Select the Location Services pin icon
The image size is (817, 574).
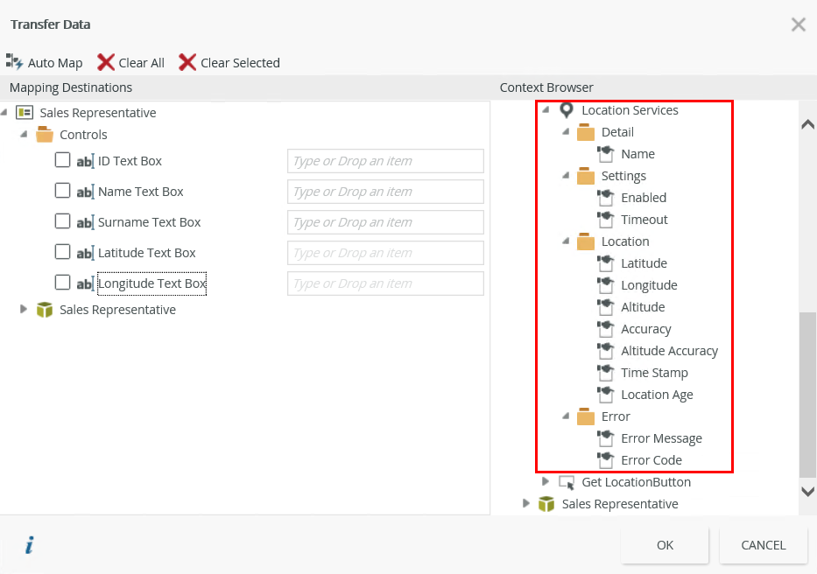pyautogui.click(x=567, y=110)
